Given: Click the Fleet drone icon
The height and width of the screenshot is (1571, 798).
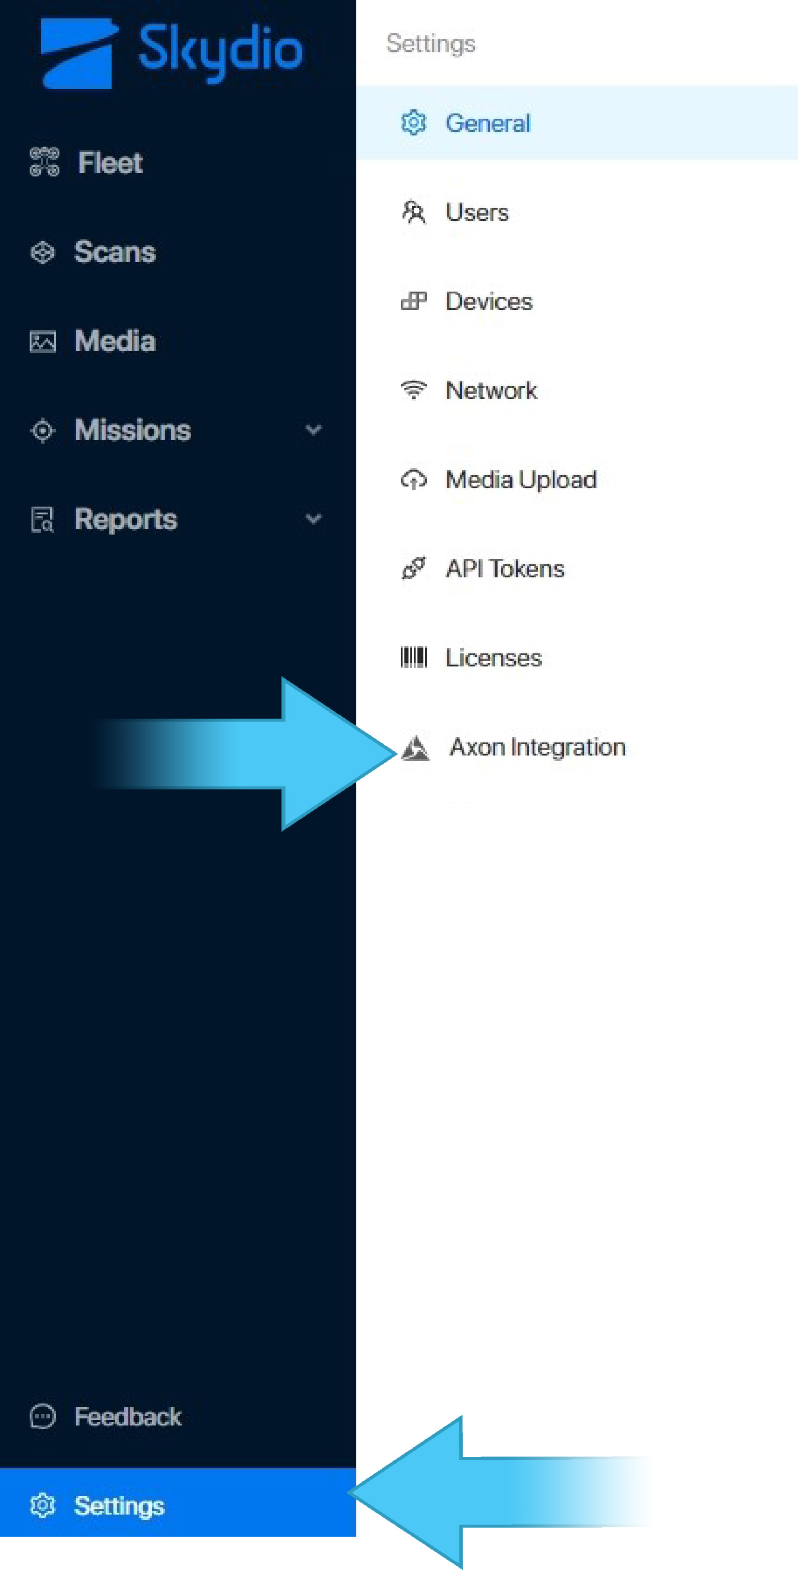Looking at the screenshot, I should (45, 162).
